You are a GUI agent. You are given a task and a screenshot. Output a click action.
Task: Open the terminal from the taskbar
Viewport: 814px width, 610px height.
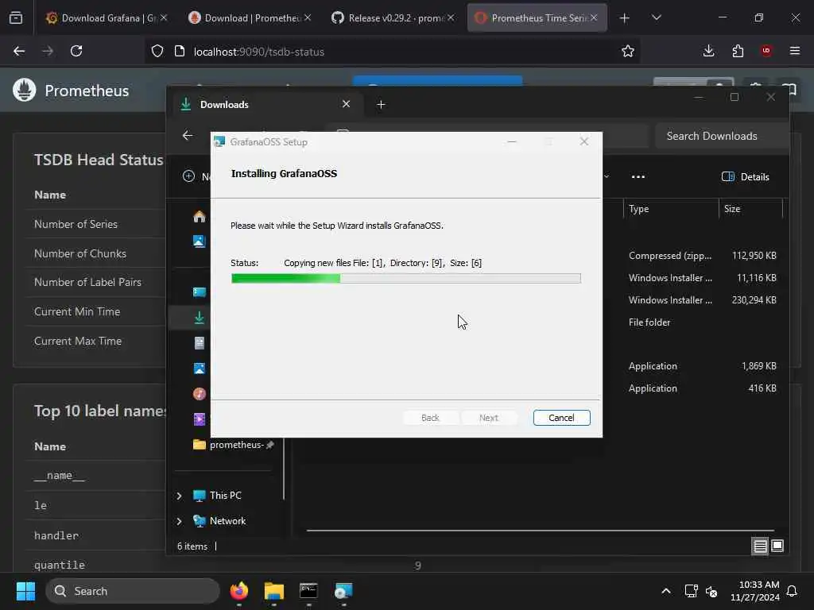[x=309, y=591]
